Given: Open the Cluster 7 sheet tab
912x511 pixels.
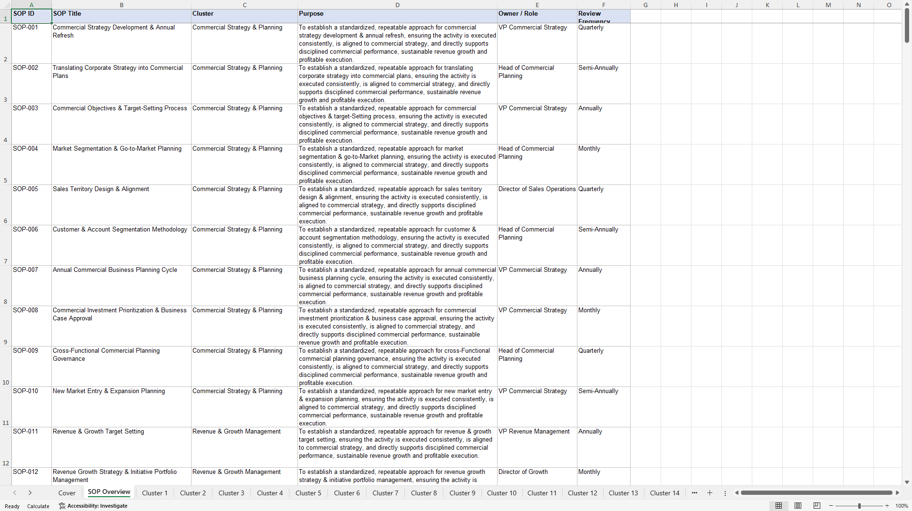Looking at the screenshot, I should click(x=385, y=493).
